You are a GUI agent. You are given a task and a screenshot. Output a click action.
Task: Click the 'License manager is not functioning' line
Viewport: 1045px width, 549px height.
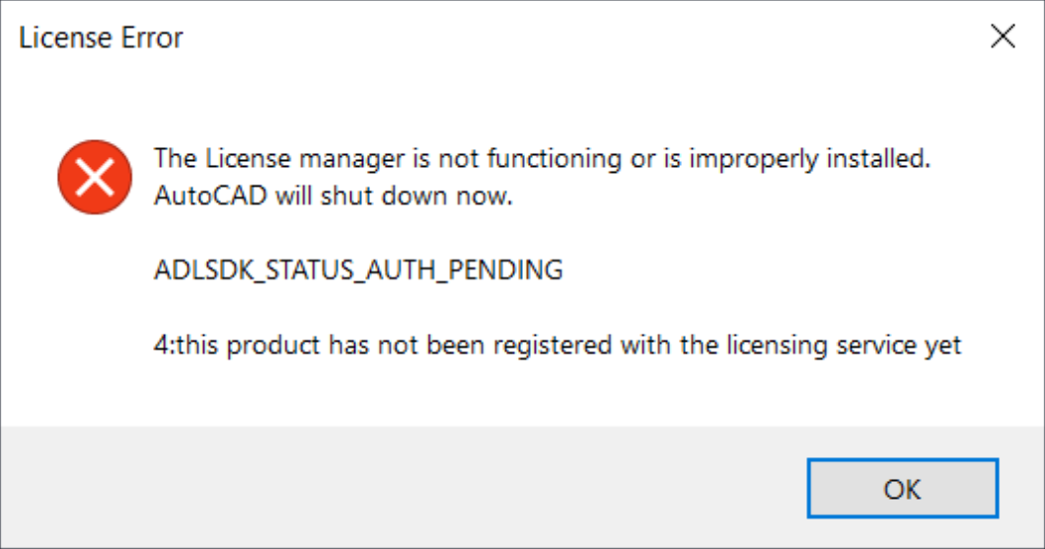tap(543, 158)
